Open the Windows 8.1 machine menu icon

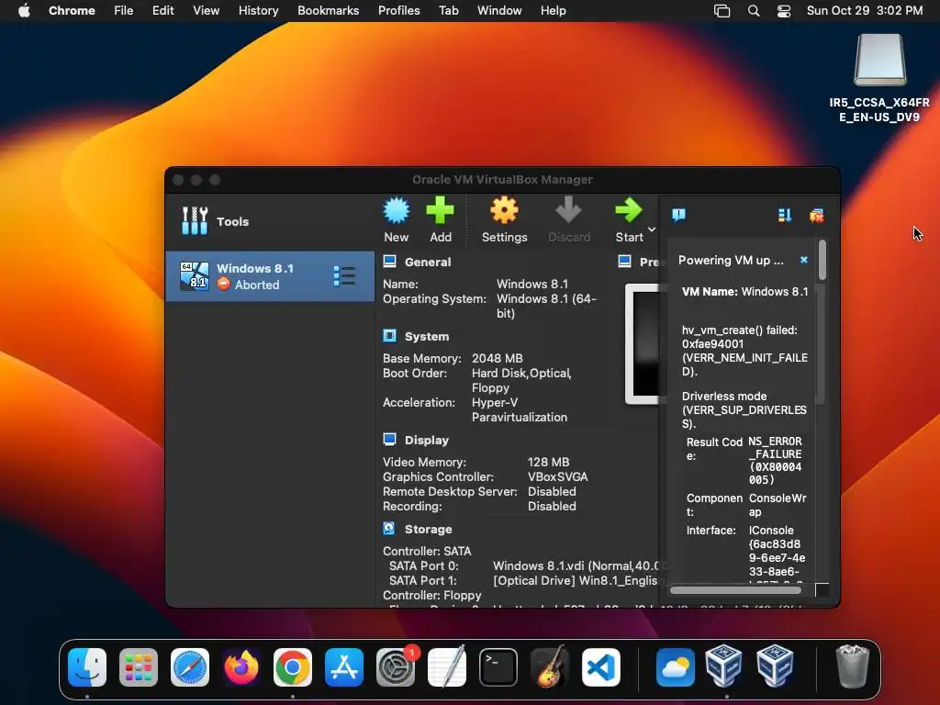pos(344,276)
